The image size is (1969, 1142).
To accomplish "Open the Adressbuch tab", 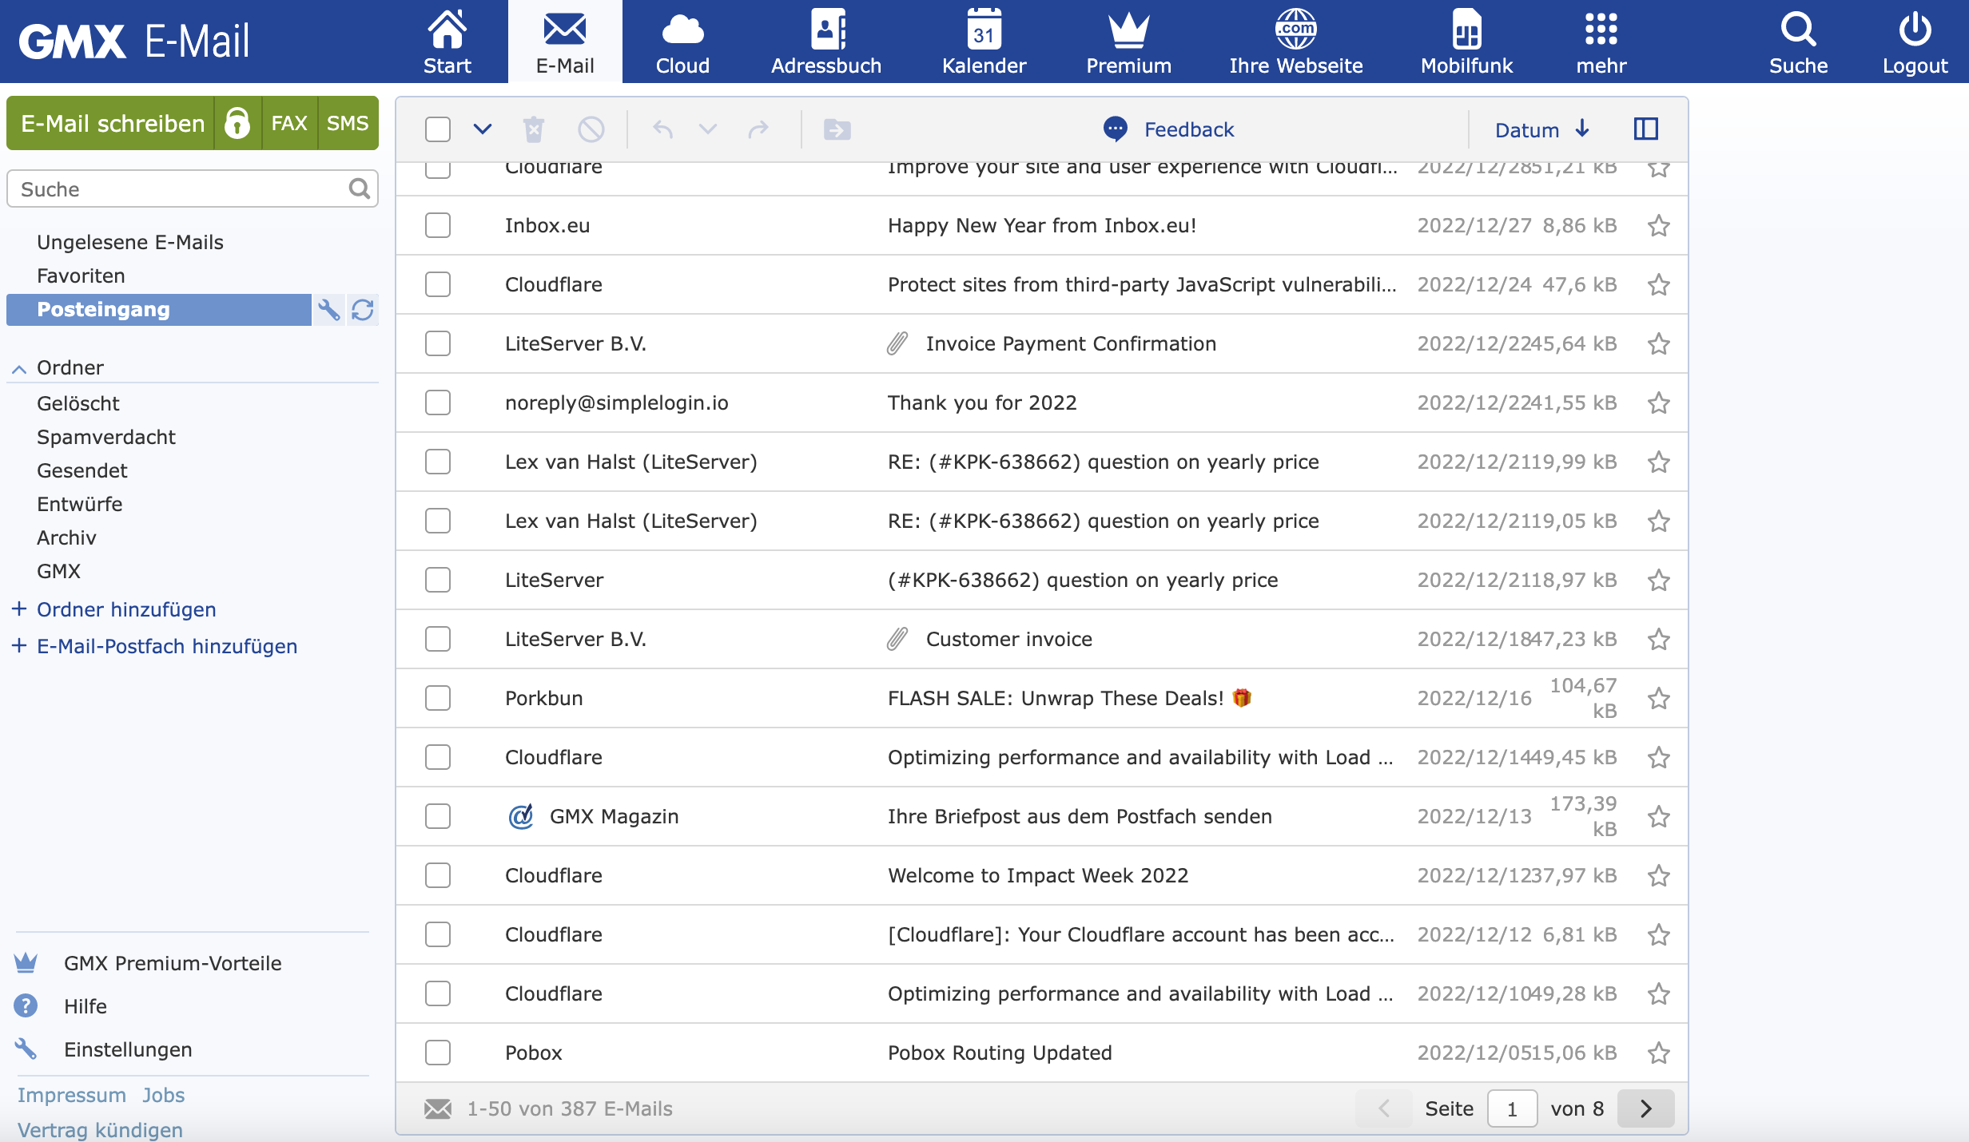I will point(826,42).
